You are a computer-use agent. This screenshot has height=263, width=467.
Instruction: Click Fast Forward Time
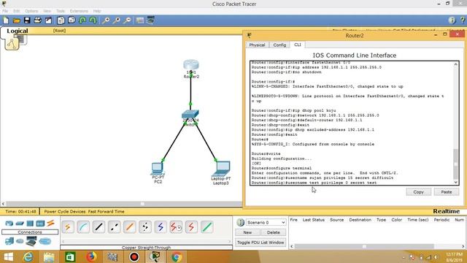pyautogui.click(x=106, y=211)
